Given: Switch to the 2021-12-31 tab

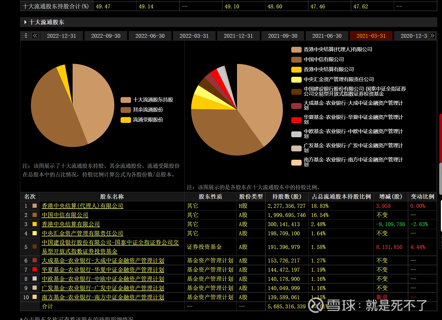Looking at the screenshot, I should (238, 36).
